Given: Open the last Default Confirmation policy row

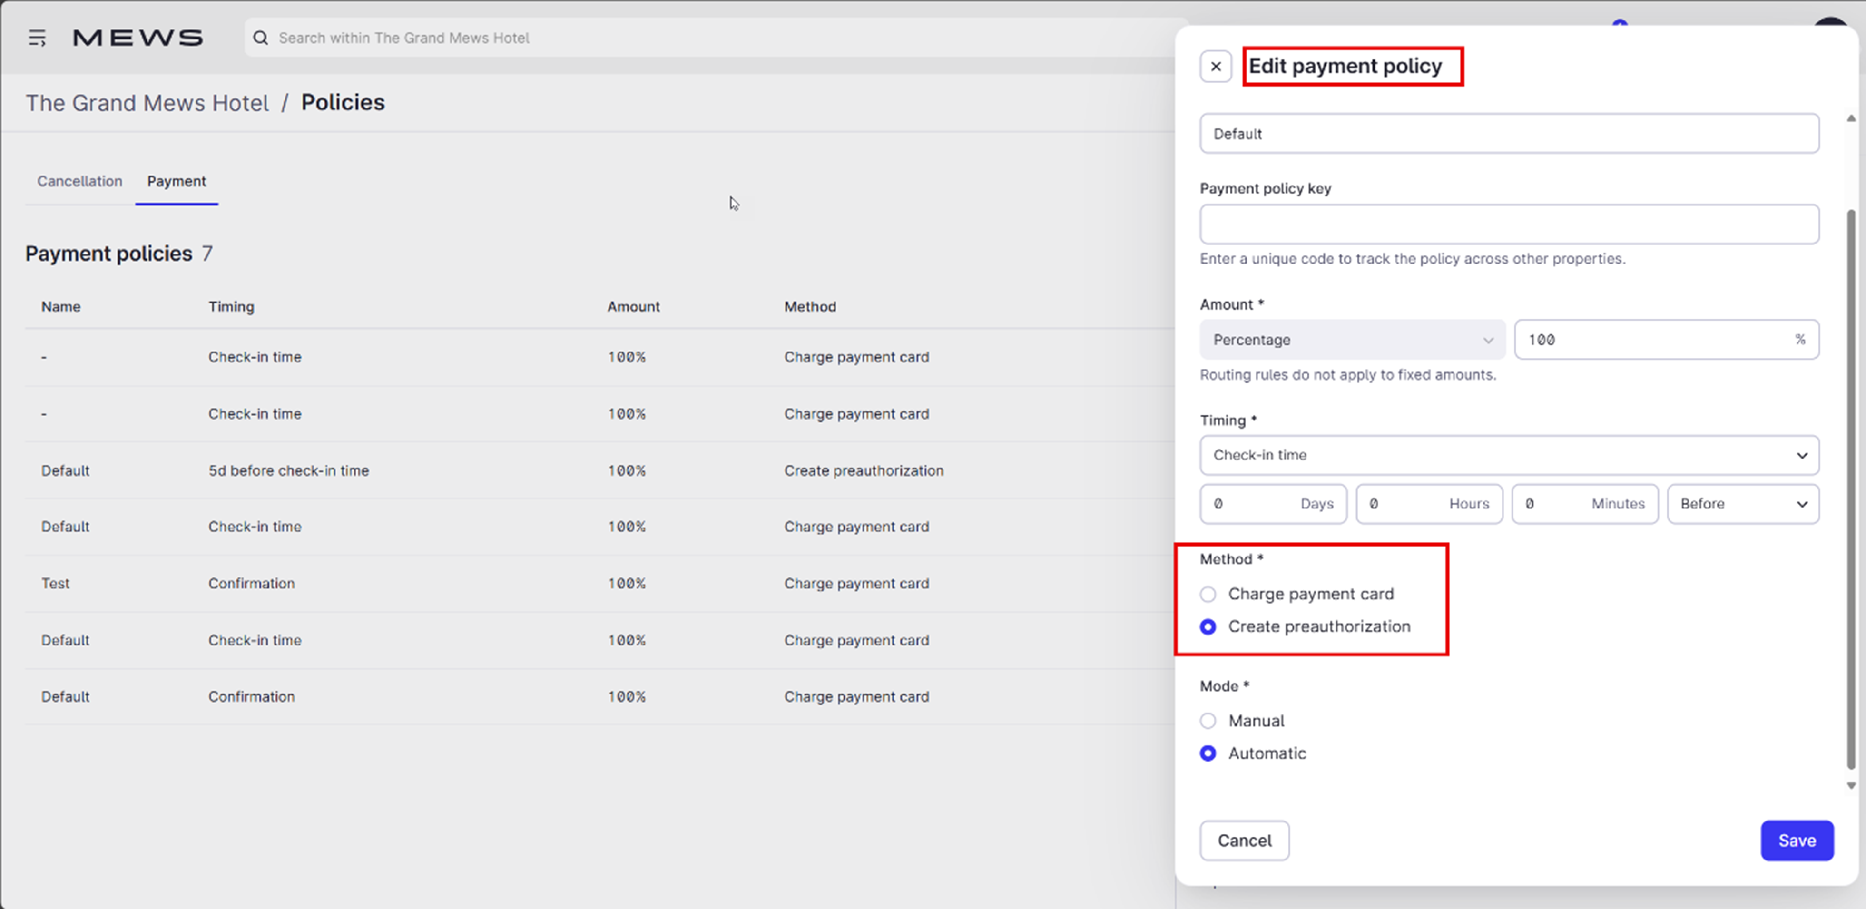Looking at the screenshot, I should click(x=600, y=697).
